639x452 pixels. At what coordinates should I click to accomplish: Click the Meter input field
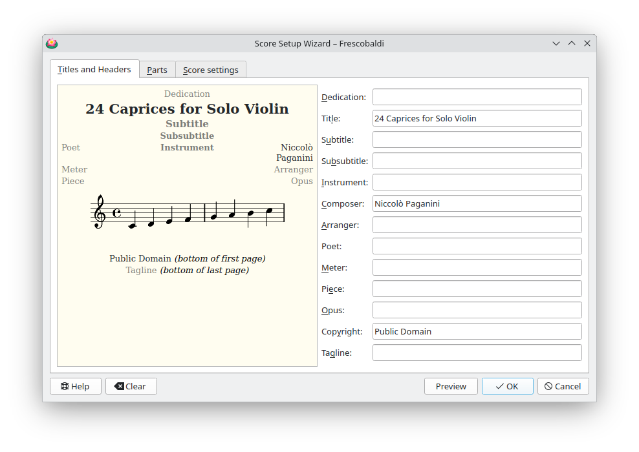477,268
